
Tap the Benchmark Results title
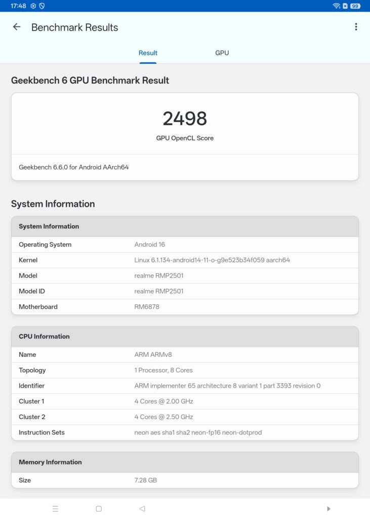pyautogui.click(x=75, y=27)
